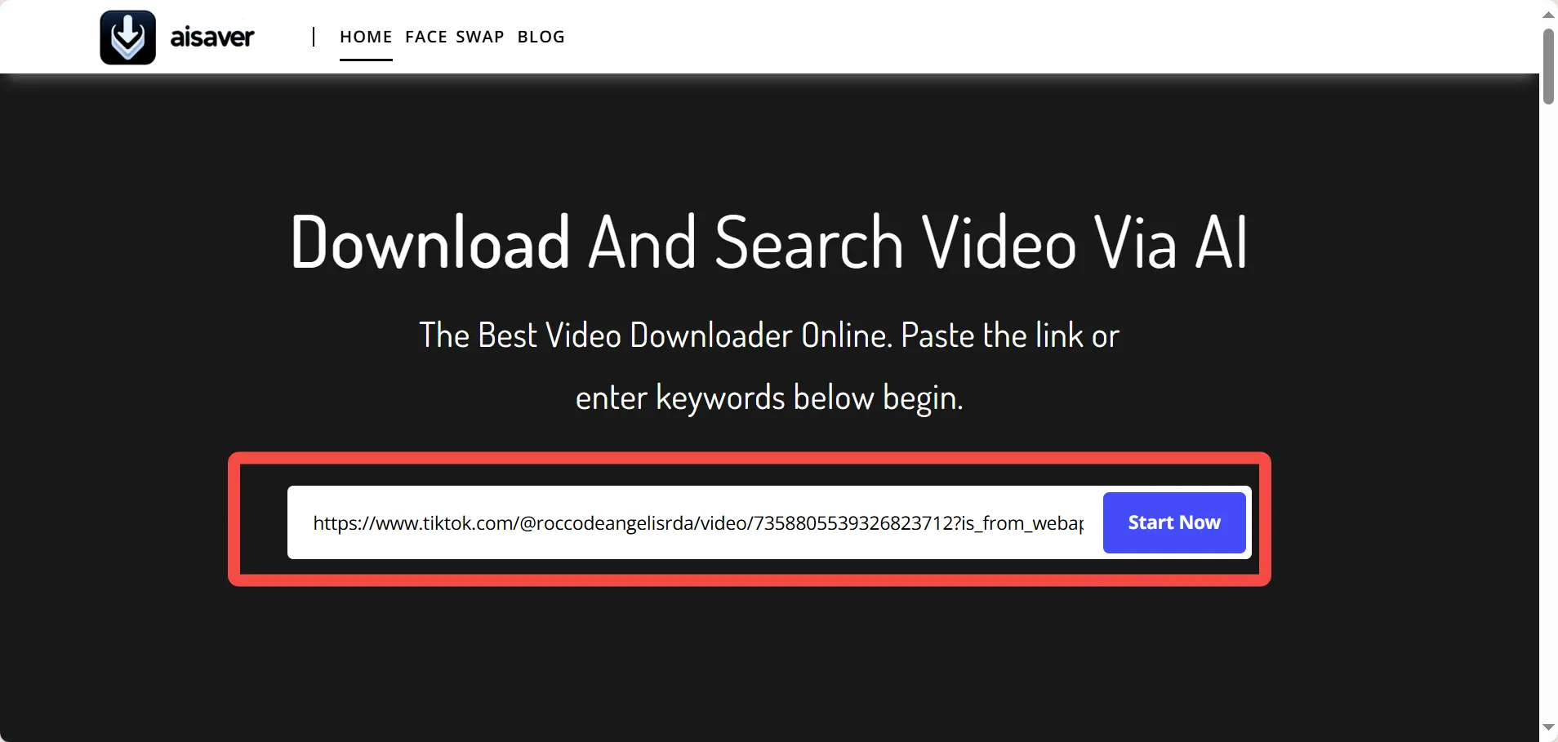This screenshot has height=742, width=1558.
Task: Click the aisaver download logo icon
Action: pos(127,37)
